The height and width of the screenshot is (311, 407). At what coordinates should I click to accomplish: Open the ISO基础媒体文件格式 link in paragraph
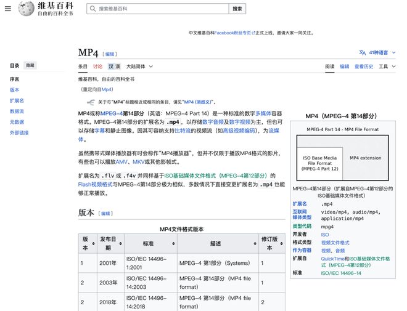tap(216, 176)
